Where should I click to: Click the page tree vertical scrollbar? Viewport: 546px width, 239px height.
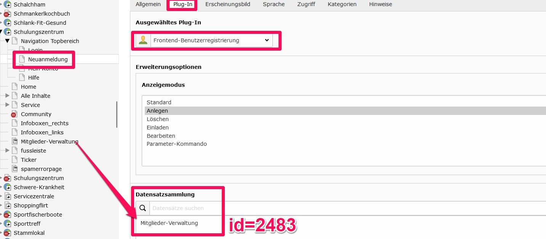click(117, 114)
